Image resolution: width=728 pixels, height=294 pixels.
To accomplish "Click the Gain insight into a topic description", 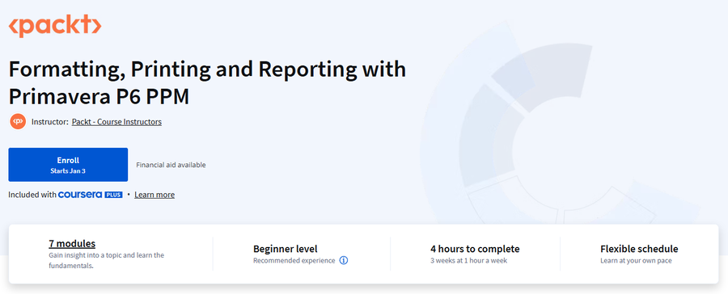I will pyautogui.click(x=106, y=261).
